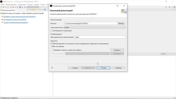Click the remote name field containing origin

pos(100,37)
